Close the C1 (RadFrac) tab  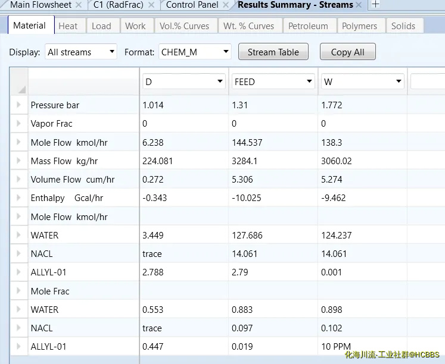pos(151,5)
